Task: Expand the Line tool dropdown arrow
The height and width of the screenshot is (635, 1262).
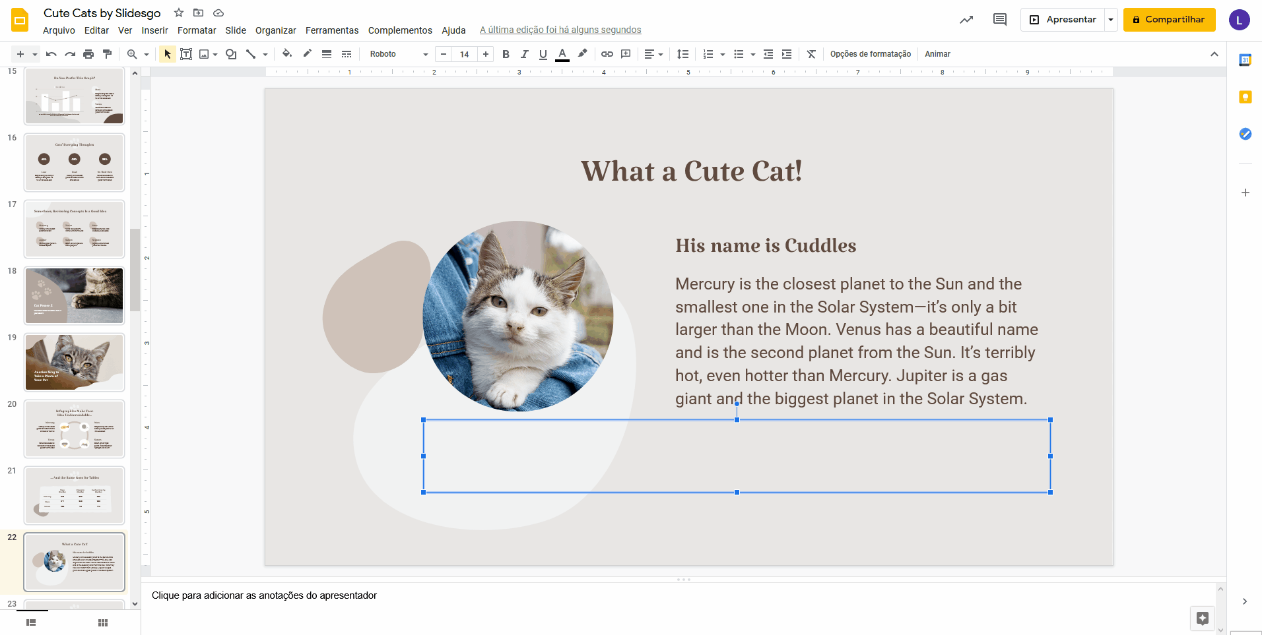Action: [265, 54]
